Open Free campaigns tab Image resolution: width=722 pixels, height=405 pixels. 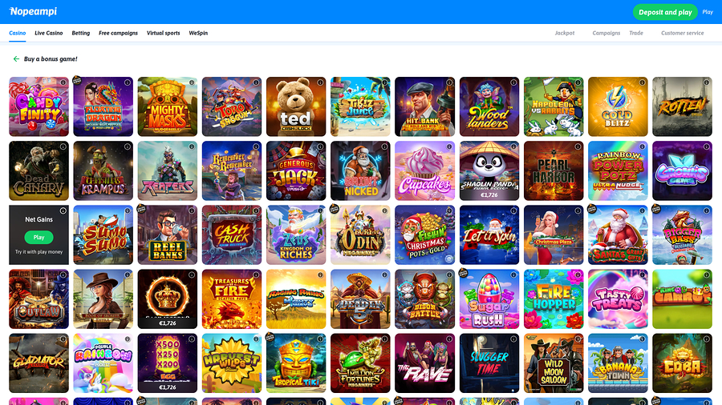119,33
